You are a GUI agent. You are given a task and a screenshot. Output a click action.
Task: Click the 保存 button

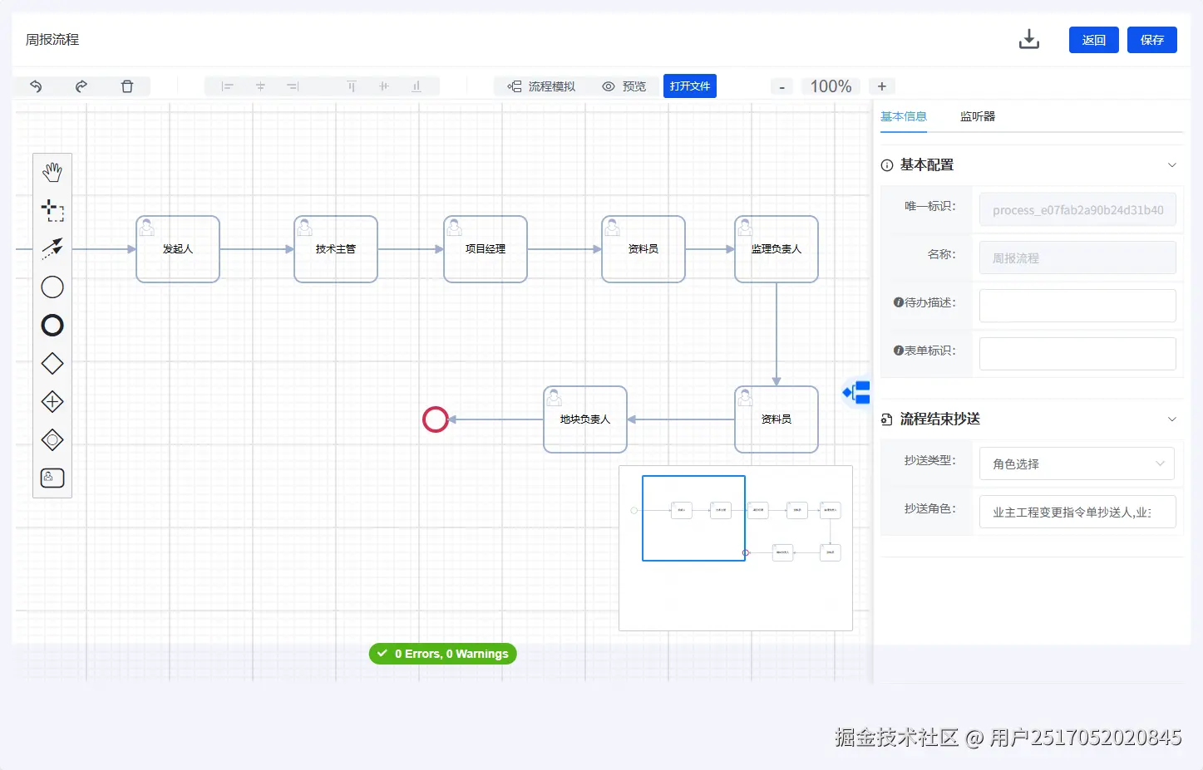click(x=1151, y=39)
